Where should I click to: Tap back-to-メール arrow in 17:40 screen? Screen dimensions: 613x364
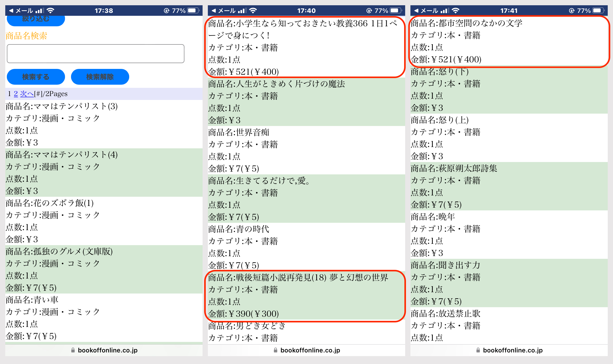(214, 11)
